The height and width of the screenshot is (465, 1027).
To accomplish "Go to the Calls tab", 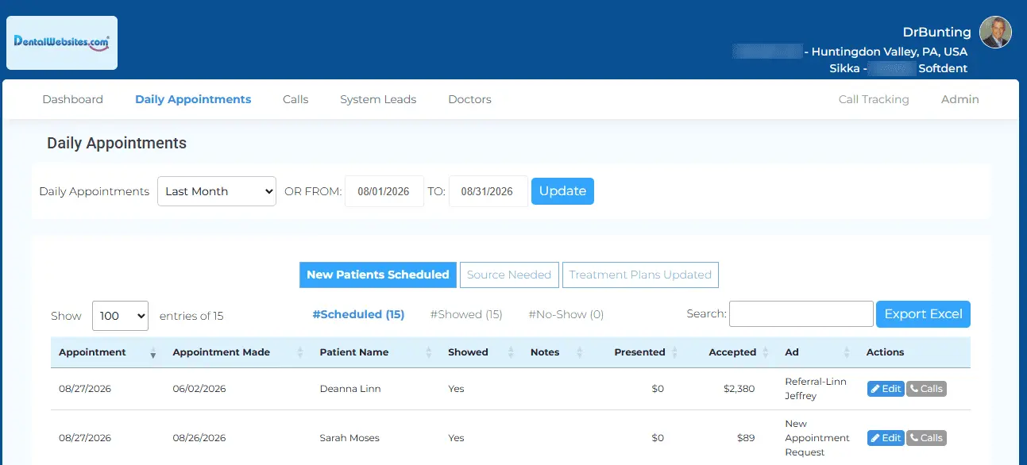I will coord(295,99).
